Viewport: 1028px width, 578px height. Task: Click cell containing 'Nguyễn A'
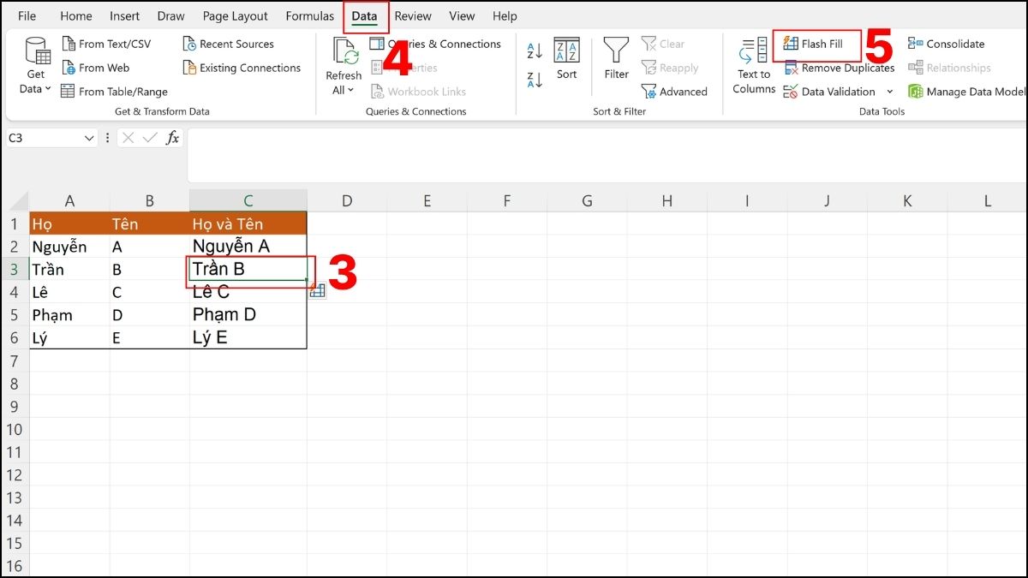[248, 247]
